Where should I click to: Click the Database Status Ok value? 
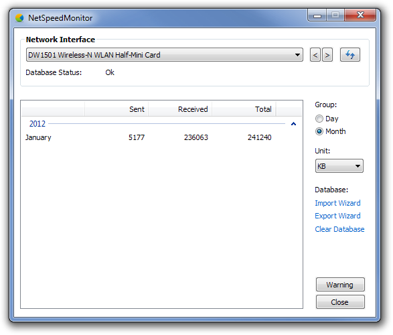point(110,72)
